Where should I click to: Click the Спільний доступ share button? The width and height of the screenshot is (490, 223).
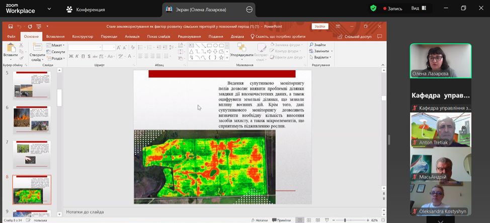click(x=355, y=37)
